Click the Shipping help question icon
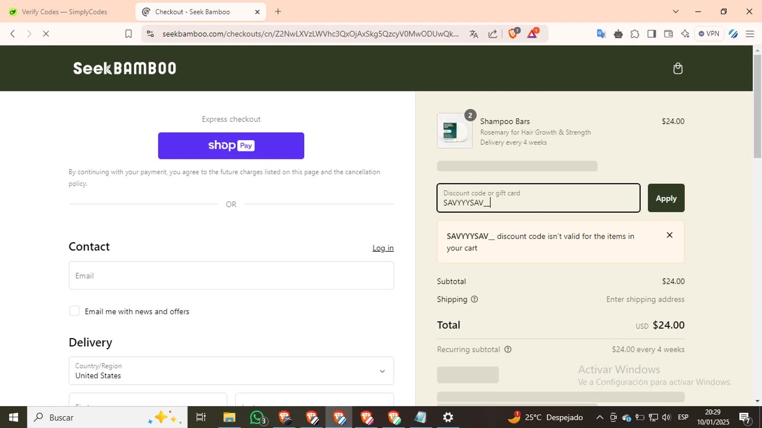The image size is (762, 428). pyautogui.click(x=474, y=299)
